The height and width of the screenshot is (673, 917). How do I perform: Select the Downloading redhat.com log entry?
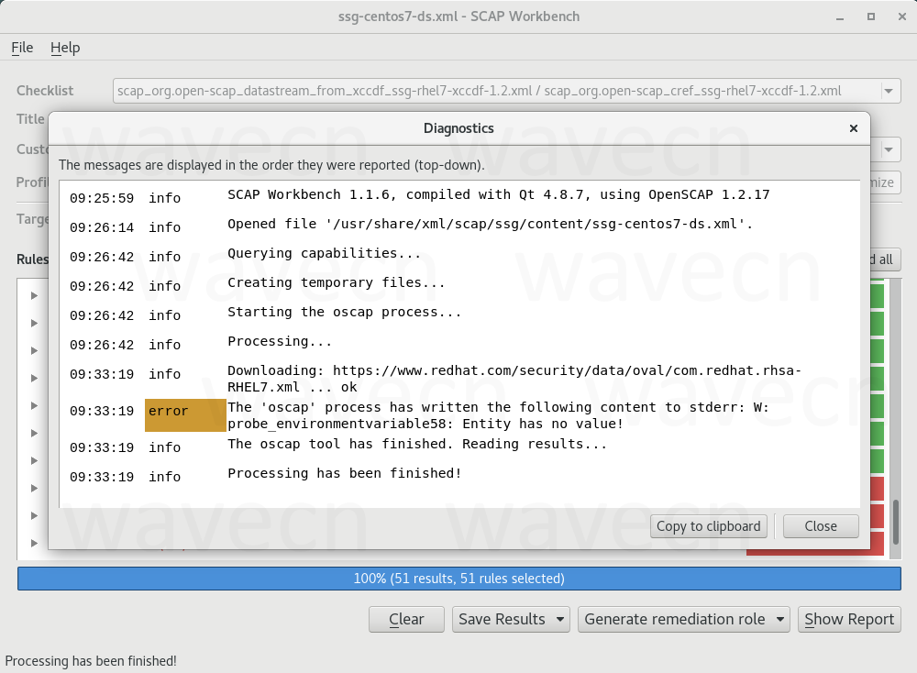tap(514, 378)
